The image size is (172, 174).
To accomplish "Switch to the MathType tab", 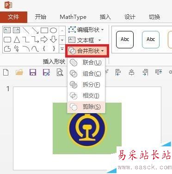I will click(x=73, y=17).
